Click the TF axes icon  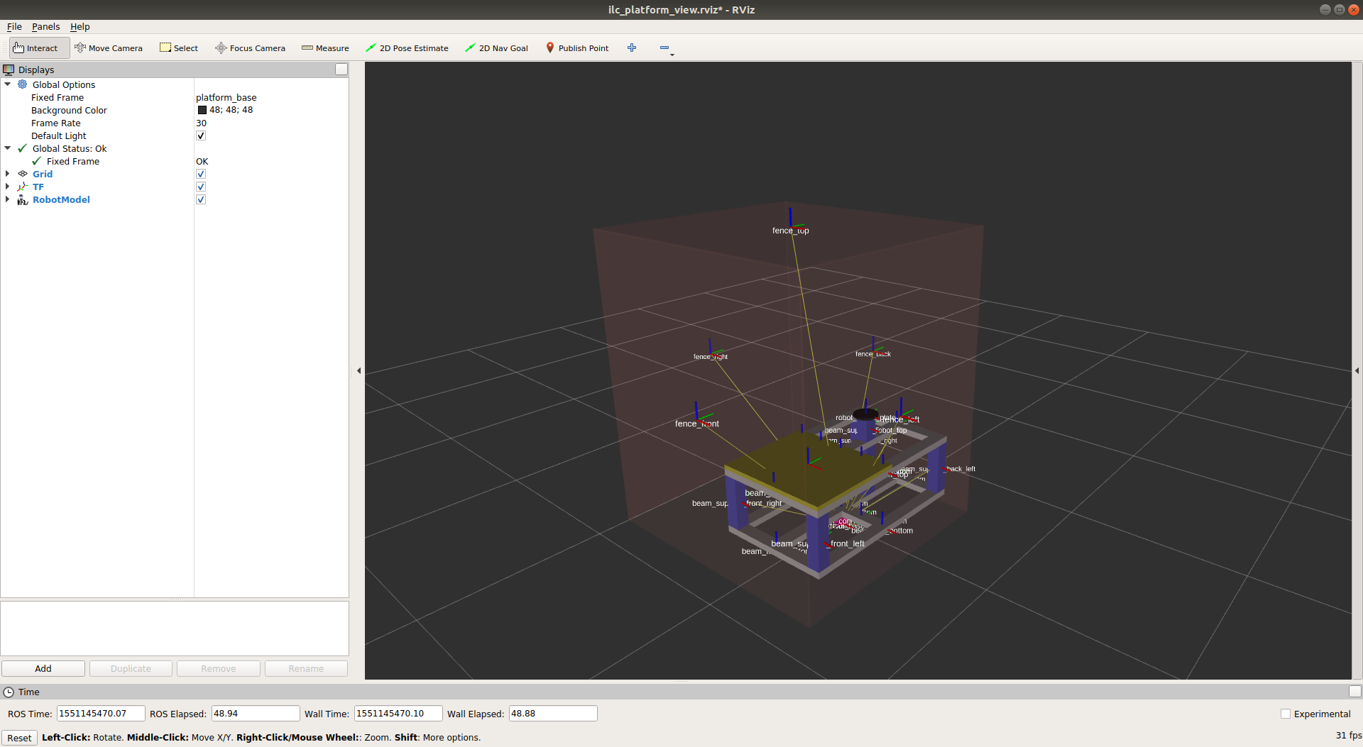[23, 187]
